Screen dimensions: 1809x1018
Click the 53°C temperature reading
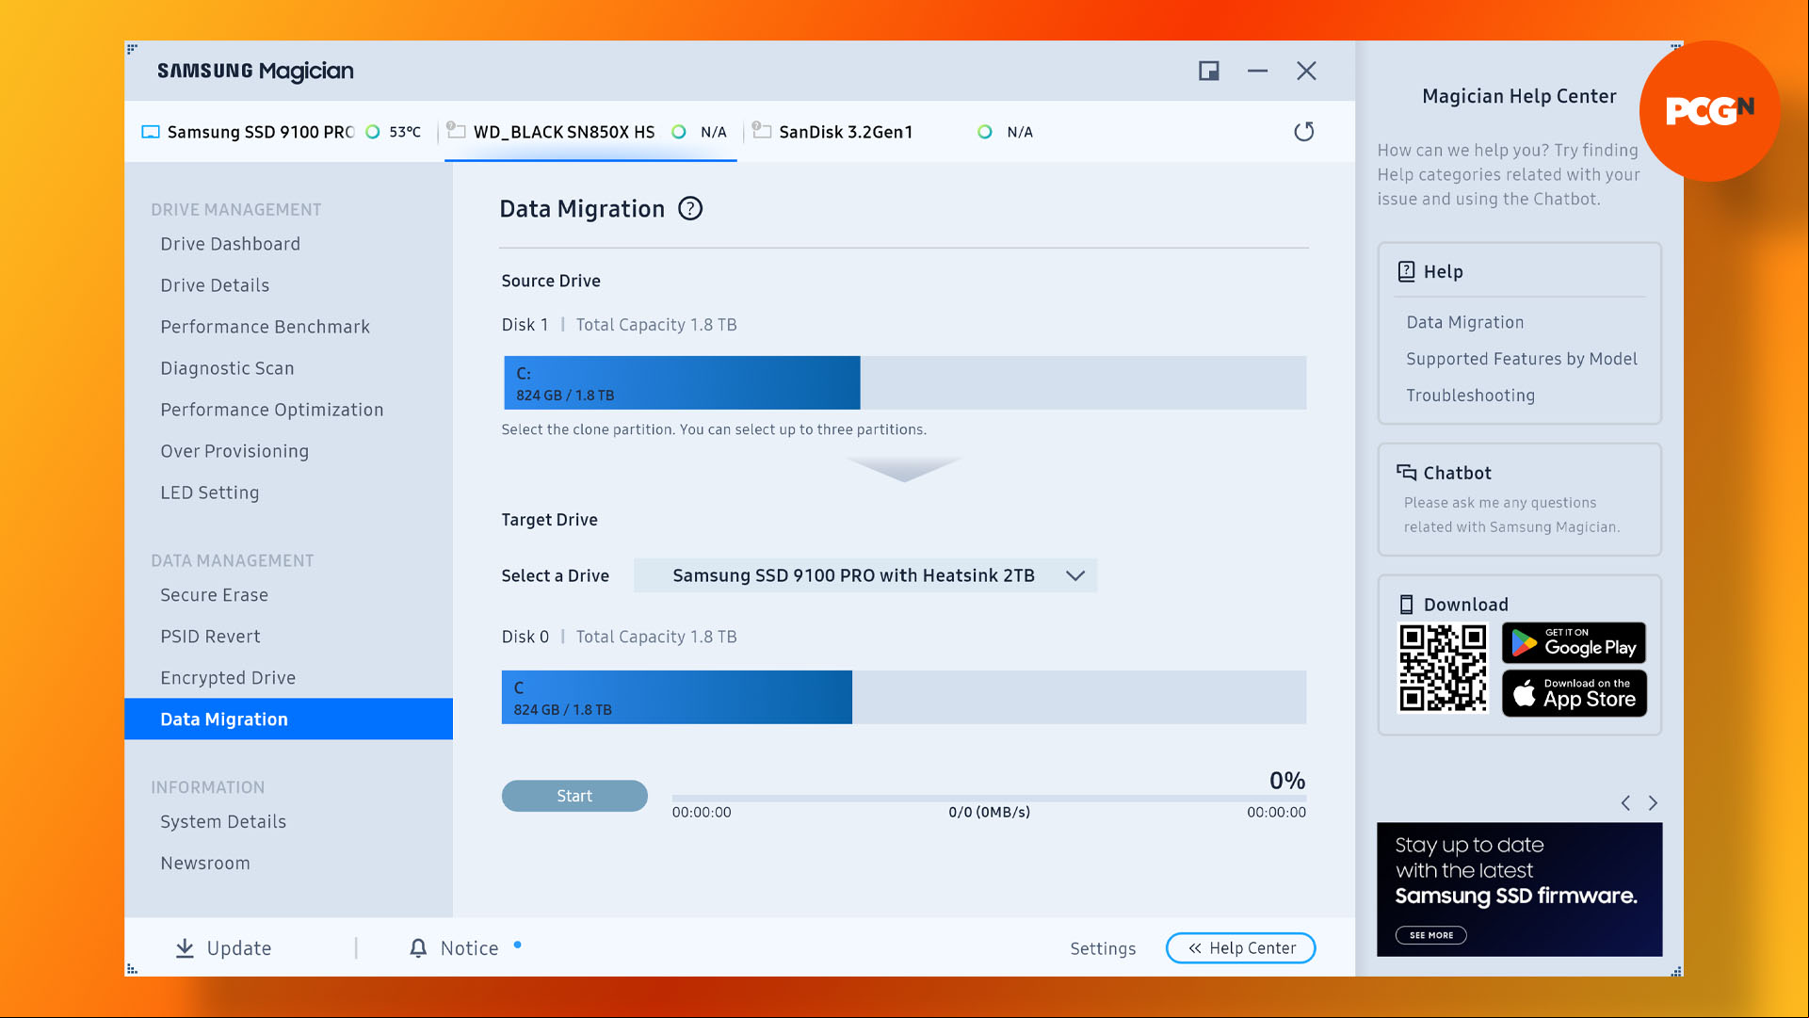tap(405, 132)
